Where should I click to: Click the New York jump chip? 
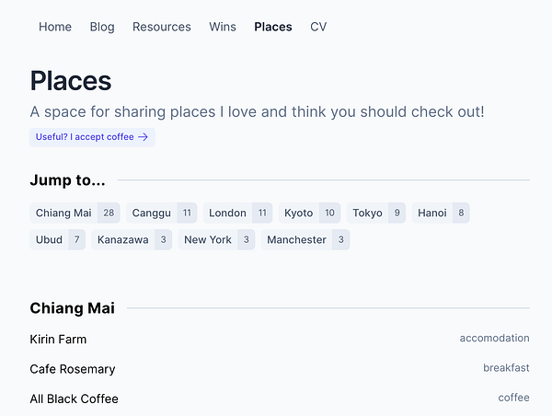point(217,239)
